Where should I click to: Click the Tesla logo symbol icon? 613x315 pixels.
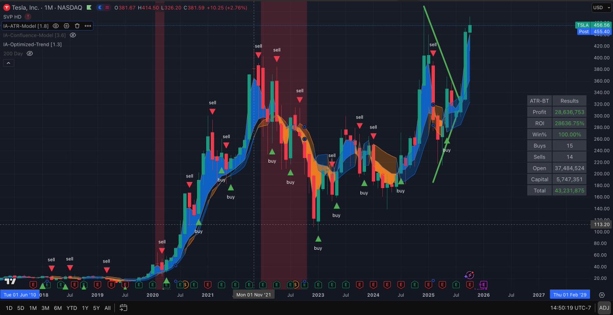point(6,8)
